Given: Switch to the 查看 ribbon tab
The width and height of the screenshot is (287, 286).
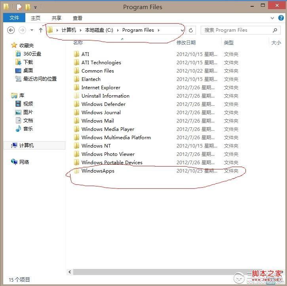Looking at the screenshot, I should pyautogui.click(x=78, y=18).
